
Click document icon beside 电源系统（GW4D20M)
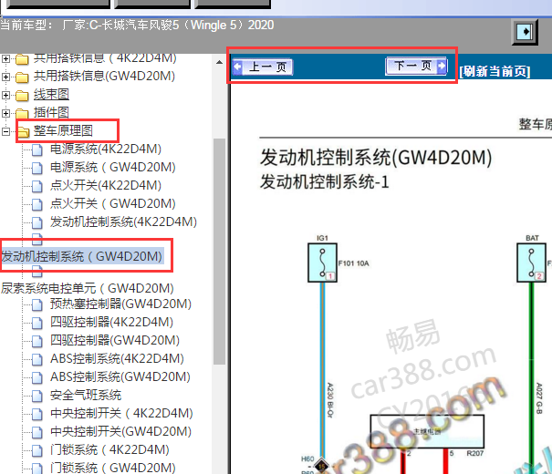[x=37, y=169]
